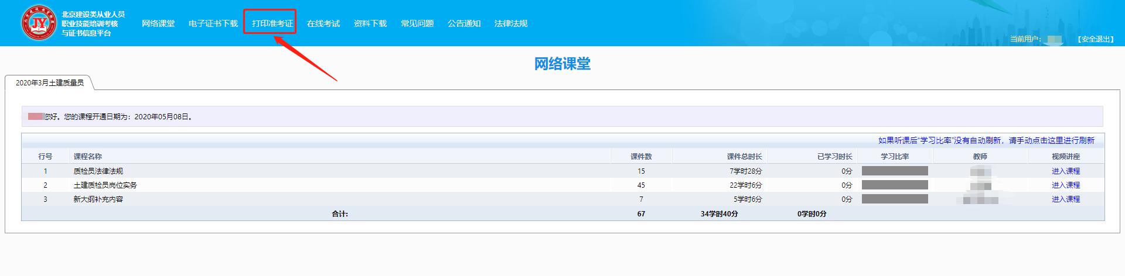This screenshot has height=276, width=1125.
Task: Click row number 2 in course table
Action: (45, 185)
